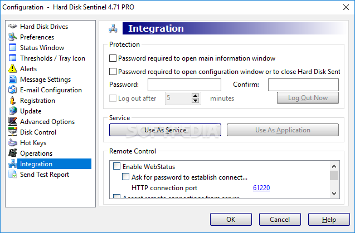Click the yellow Alerts warning icon
This screenshot has width=355, height=233.
tap(13, 69)
